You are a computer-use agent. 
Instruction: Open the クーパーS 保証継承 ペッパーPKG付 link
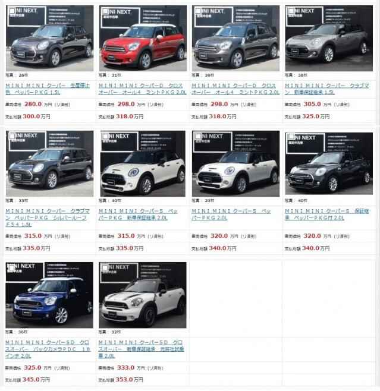pyautogui.click(x=327, y=215)
